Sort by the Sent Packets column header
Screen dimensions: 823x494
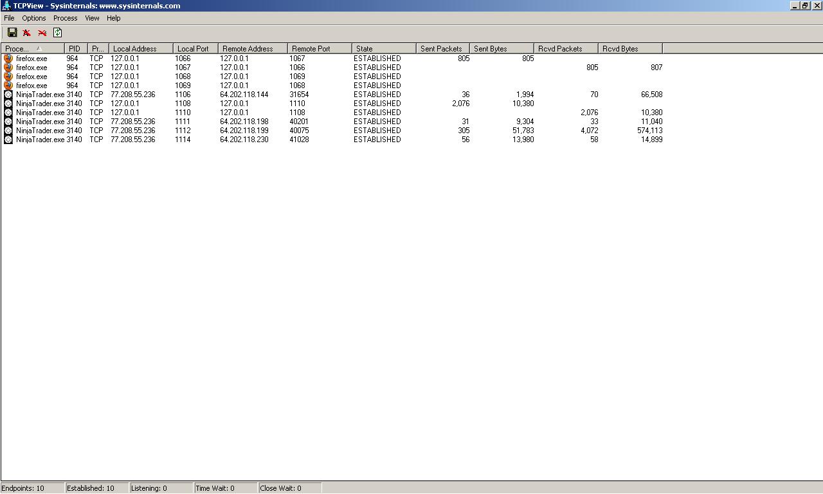tap(443, 49)
